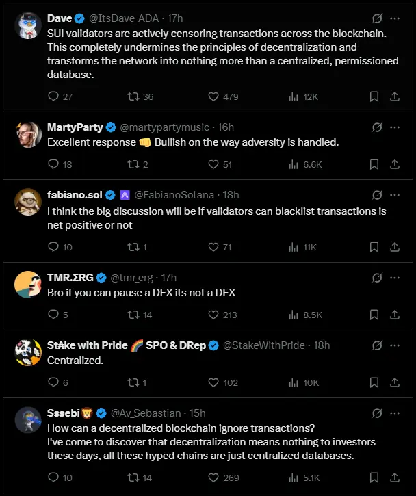Toggle like on TMR.ΣRG's tweet
This screenshot has width=416, height=496.
pos(213,315)
